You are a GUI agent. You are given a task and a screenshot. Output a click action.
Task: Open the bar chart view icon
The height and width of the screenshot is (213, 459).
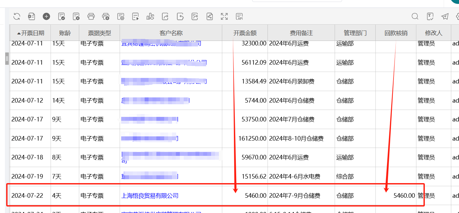point(151,16)
